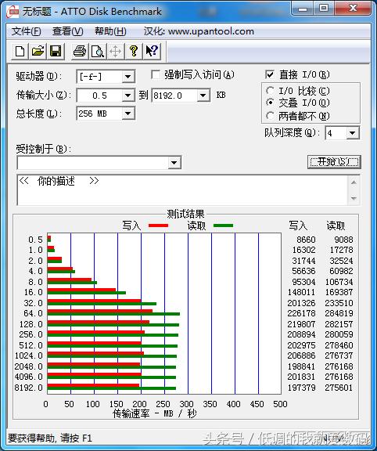
Task: Click inside the 你的描述 description text box
Action: tap(182, 190)
